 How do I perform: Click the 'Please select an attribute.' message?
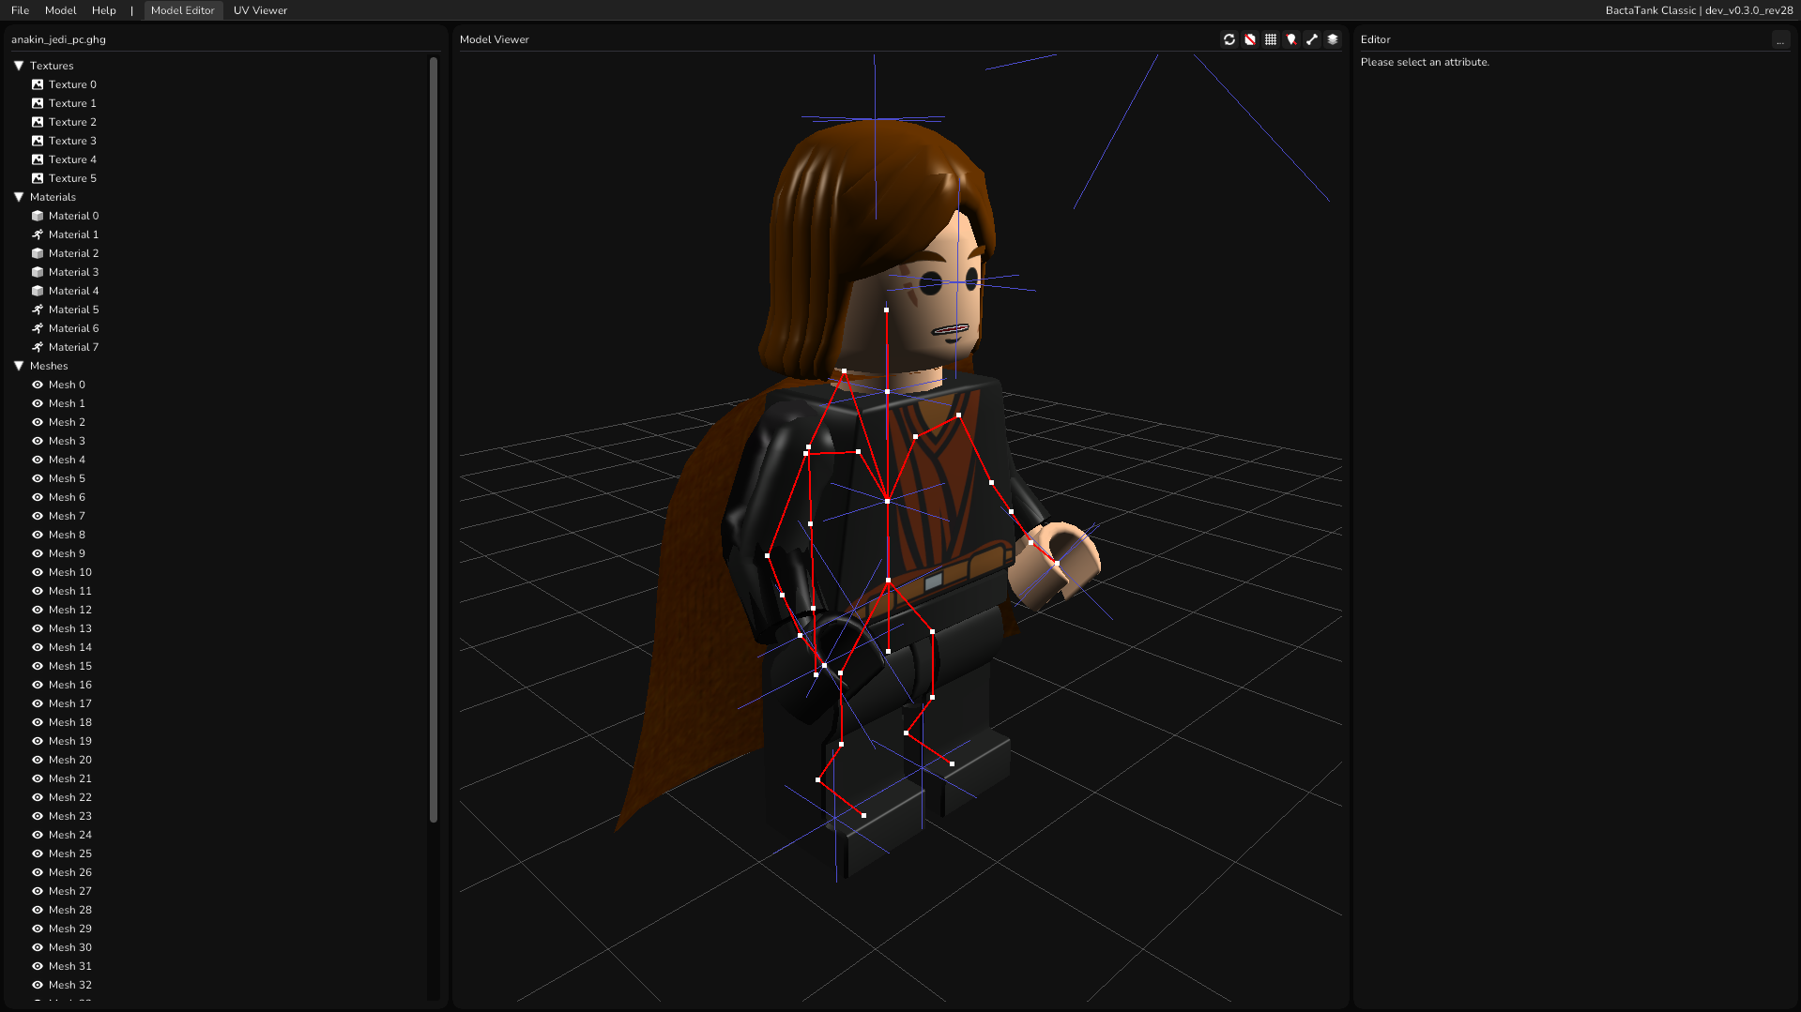pyautogui.click(x=1425, y=62)
